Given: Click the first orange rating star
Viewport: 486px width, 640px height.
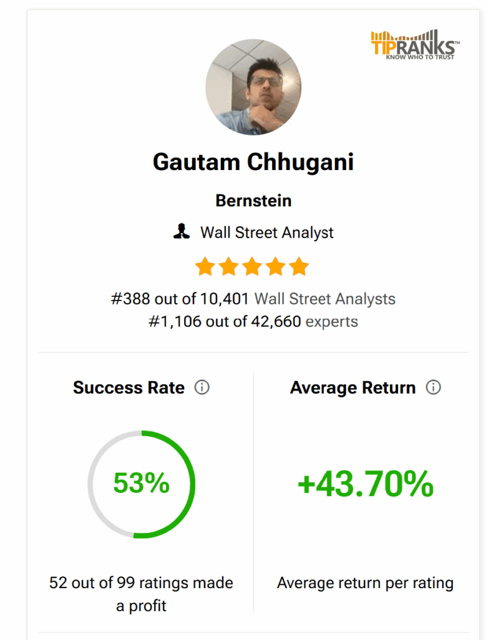Looking at the screenshot, I should (205, 267).
